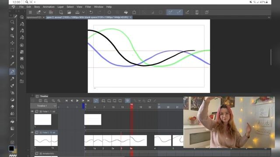Select the rectangle Selection area tool
This screenshot has height=157, width=280.
pyautogui.click(x=12, y=50)
